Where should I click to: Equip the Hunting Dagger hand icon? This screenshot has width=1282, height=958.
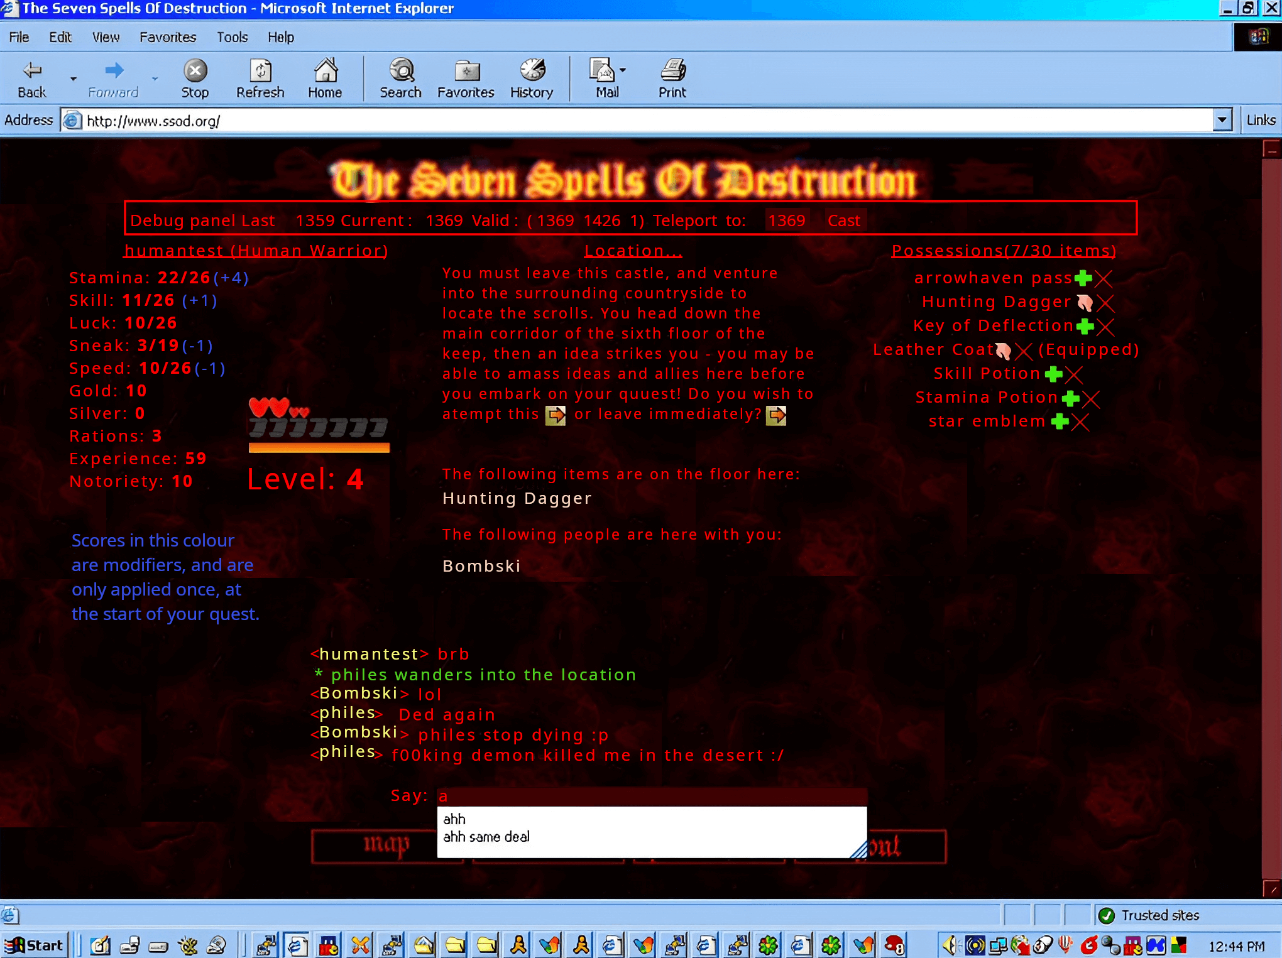[1085, 303]
